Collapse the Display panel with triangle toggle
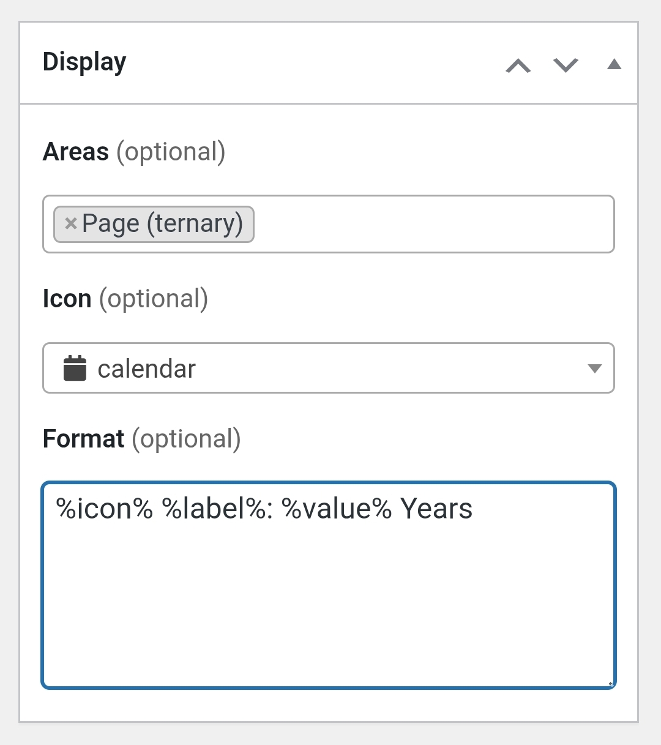The image size is (661, 745). pyautogui.click(x=614, y=64)
